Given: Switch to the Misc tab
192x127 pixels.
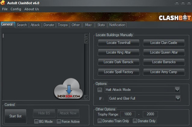Looking at the screenshot, I should [89, 25].
